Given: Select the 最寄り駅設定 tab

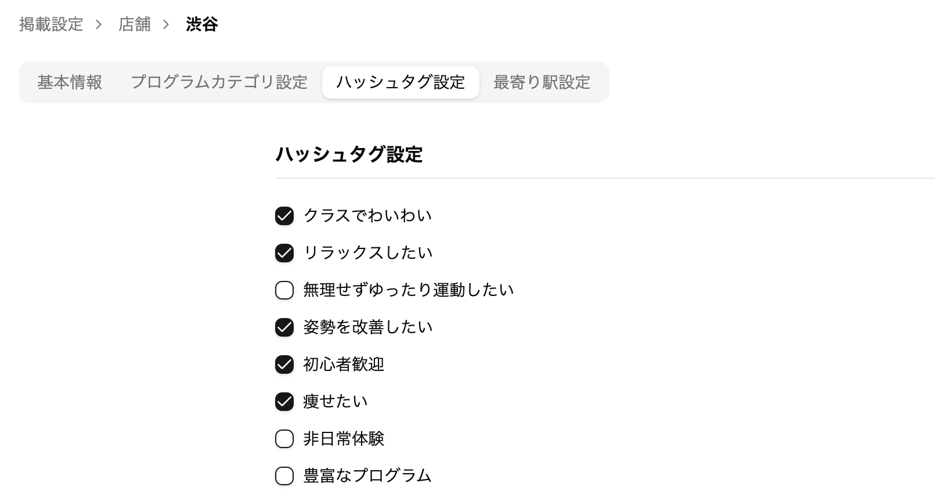Looking at the screenshot, I should 541,82.
